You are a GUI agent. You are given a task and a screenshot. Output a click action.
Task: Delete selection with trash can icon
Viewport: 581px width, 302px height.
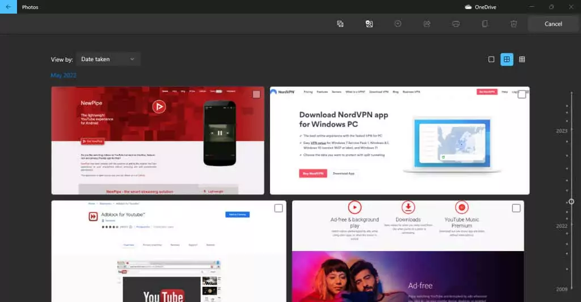coord(513,24)
